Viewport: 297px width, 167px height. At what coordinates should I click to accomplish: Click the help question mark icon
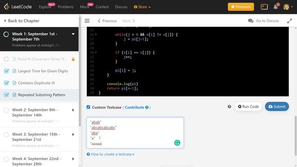click(x=229, y=107)
